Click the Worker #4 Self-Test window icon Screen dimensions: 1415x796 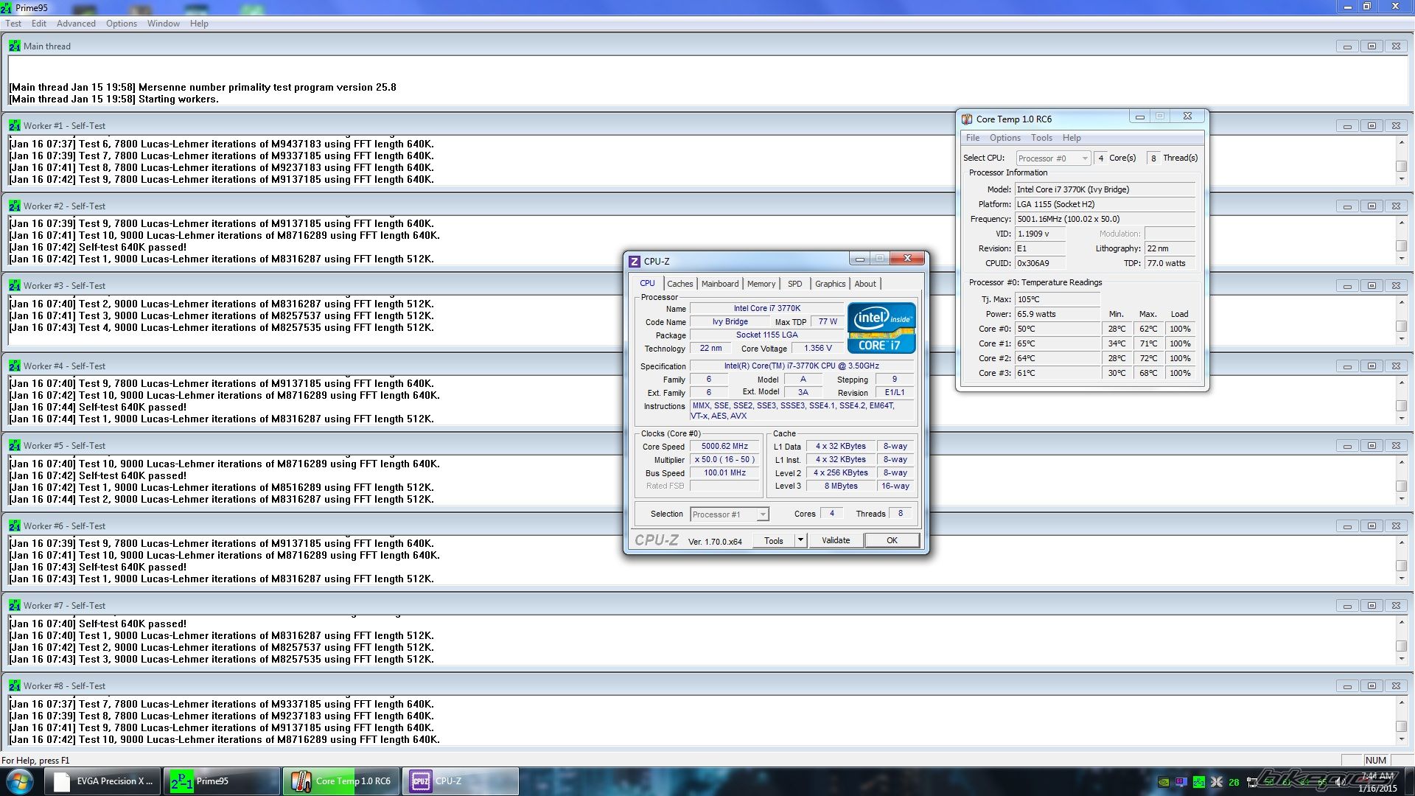(14, 366)
